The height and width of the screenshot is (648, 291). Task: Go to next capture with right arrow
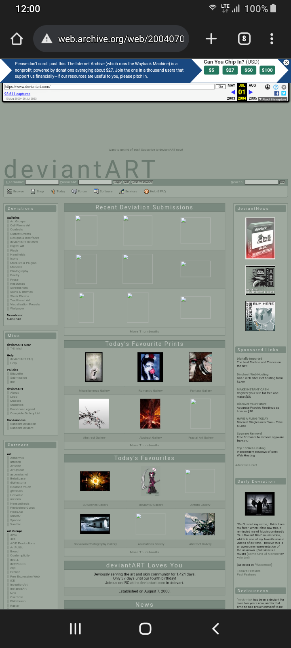[x=251, y=92]
